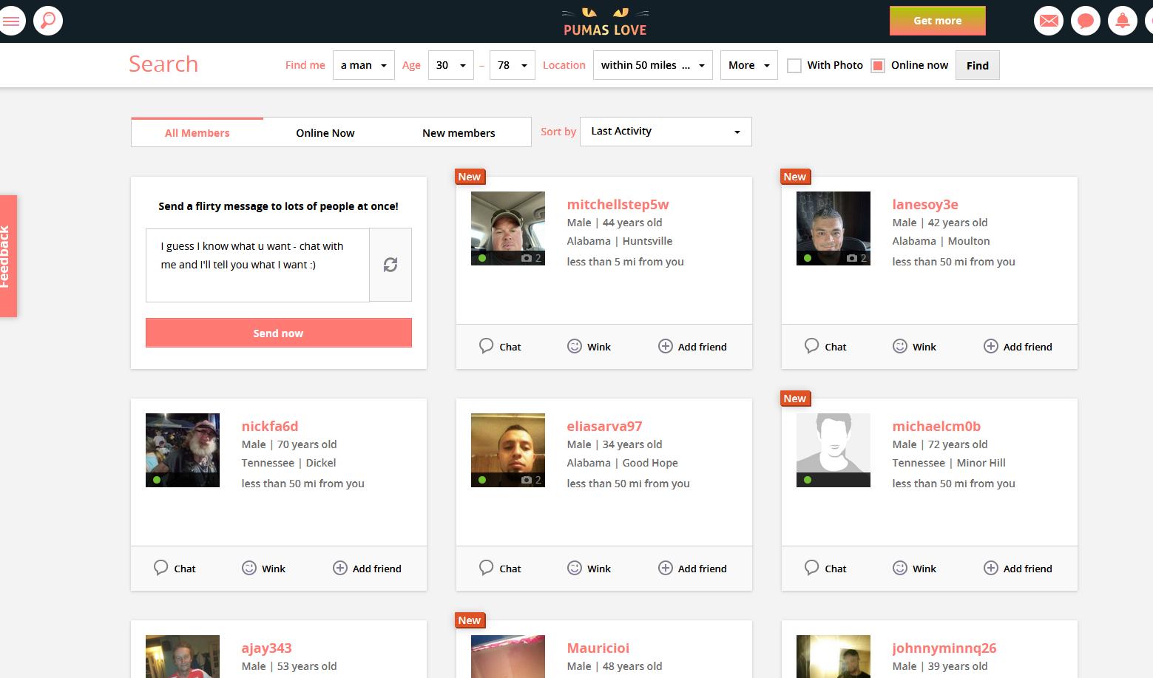Open eliasarva97's profile link
The height and width of the screenshot is (678, 1153).
tap(604, 426)
